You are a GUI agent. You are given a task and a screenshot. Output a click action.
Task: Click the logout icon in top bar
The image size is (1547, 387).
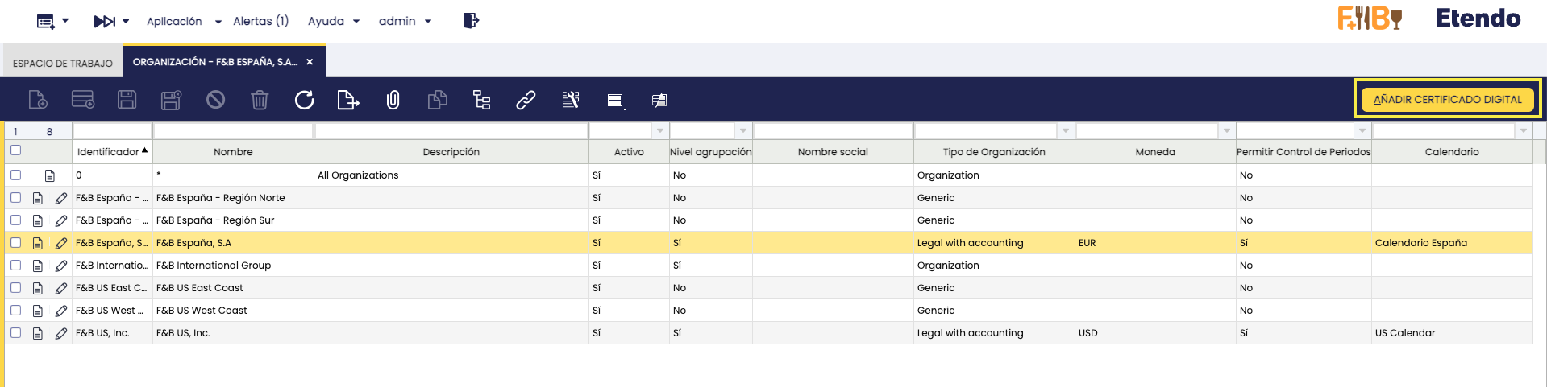[471, 21]
